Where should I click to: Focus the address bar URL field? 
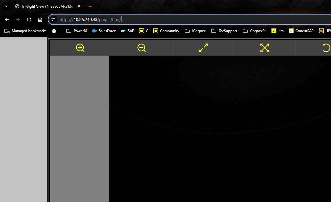click(190, 19)
